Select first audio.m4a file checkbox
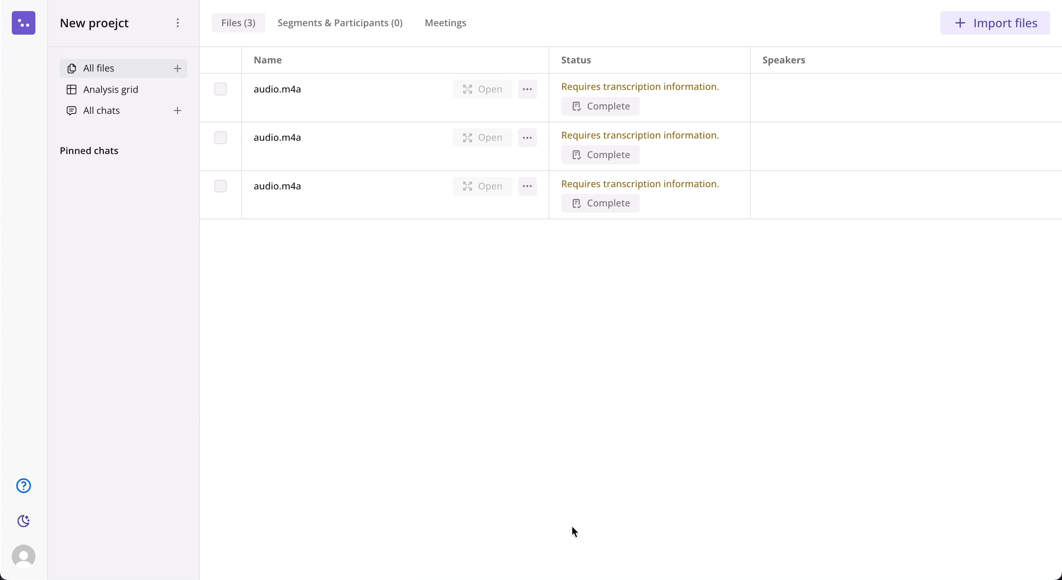1062x580 pixels. pyautogui.click(x=221, y=89)
